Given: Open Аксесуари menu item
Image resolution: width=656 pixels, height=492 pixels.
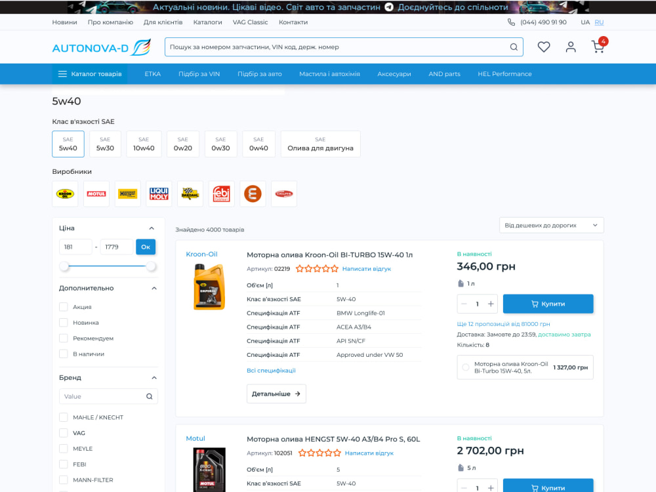Looking at the screenshot, I should [394, 74].
